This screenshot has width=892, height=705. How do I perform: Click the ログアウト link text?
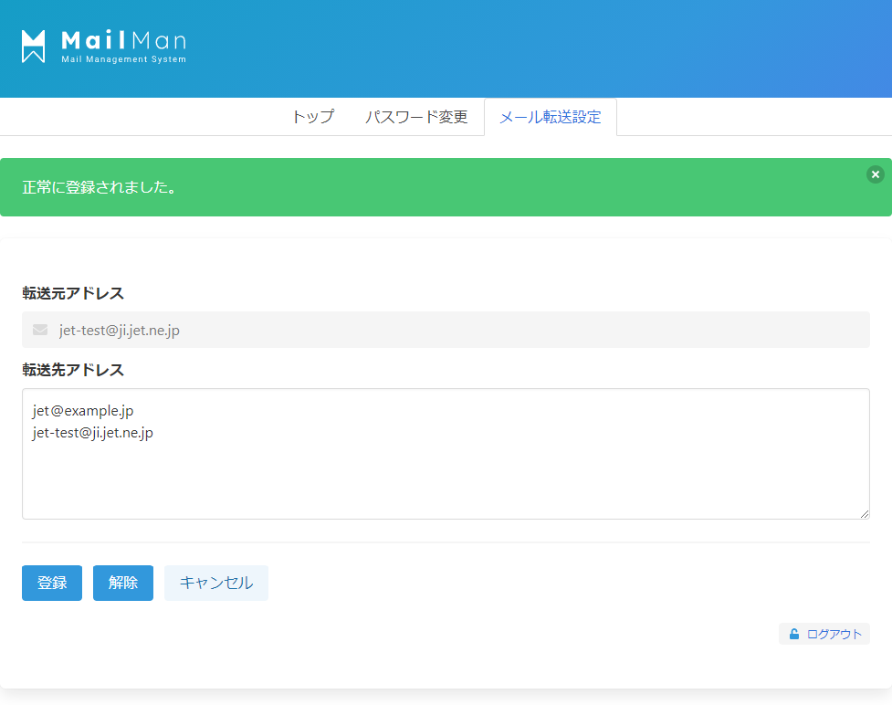coord(834,634)
